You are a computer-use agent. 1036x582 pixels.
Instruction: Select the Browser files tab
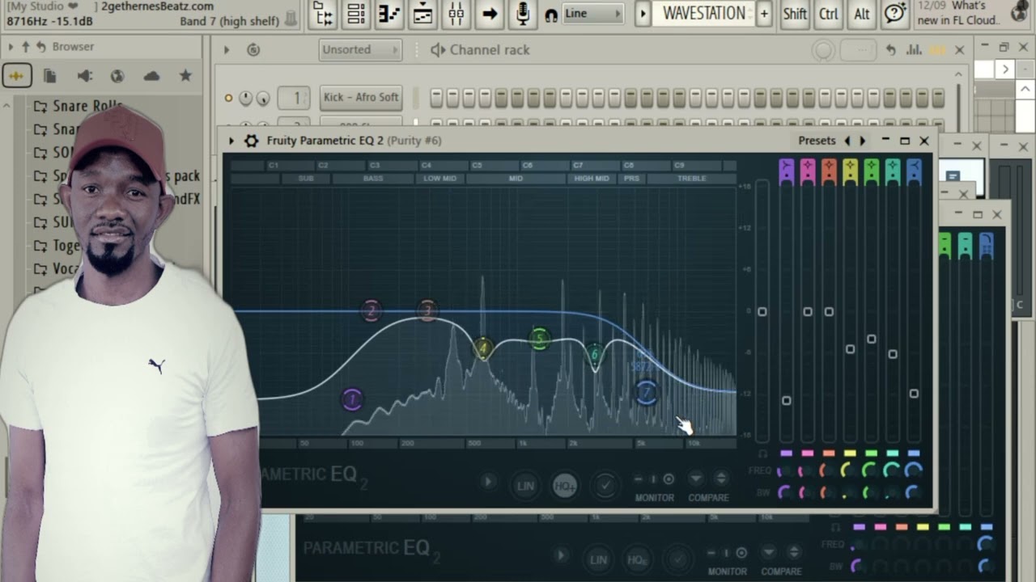[49, 76]
